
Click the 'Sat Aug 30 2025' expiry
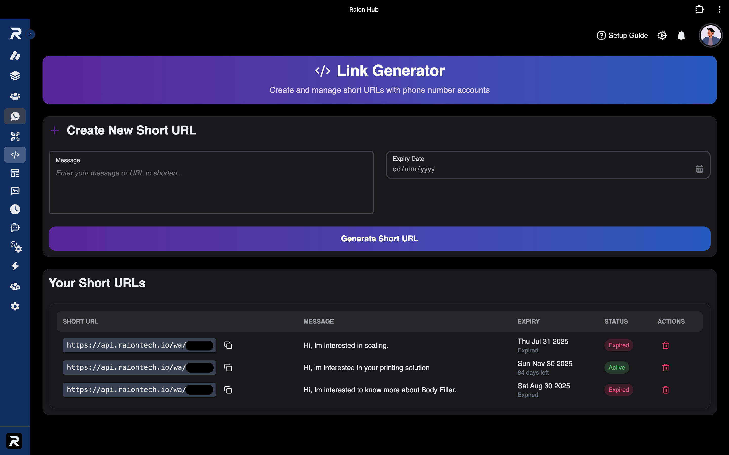[544, 386]
